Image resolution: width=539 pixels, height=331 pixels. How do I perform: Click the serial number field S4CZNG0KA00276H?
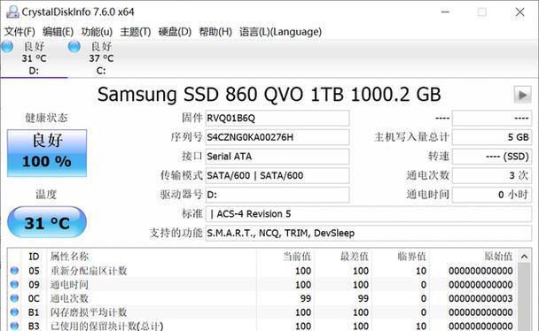click(x=277, y=137)
